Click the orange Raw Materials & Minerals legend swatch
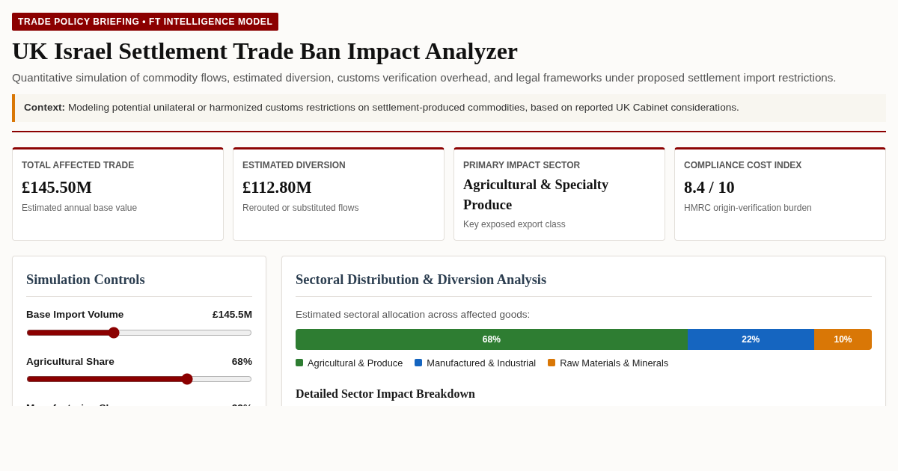The height and width of the screenshot is (471, 898). 552,363
